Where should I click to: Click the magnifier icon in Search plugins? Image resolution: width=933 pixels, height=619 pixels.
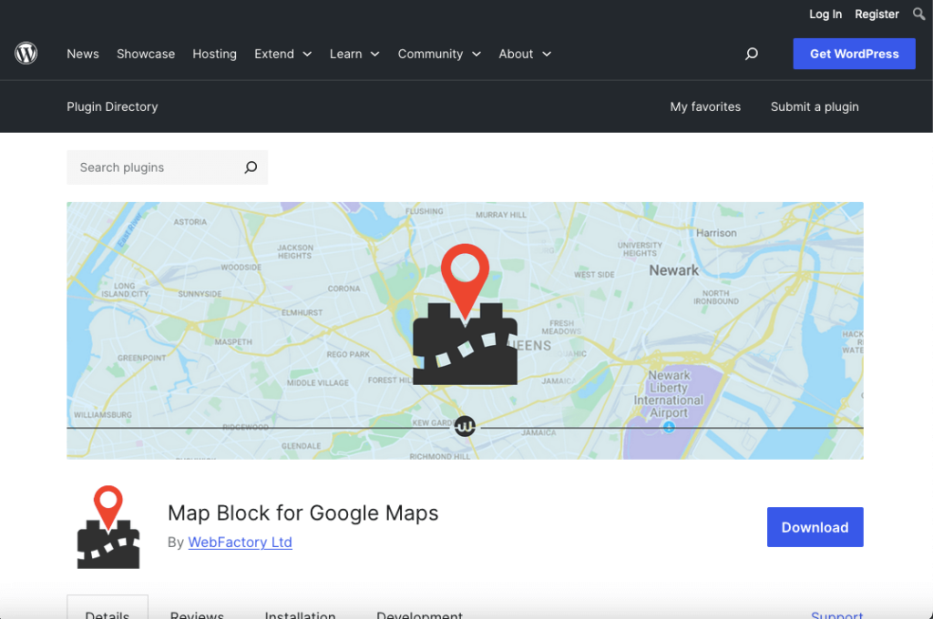251,167
